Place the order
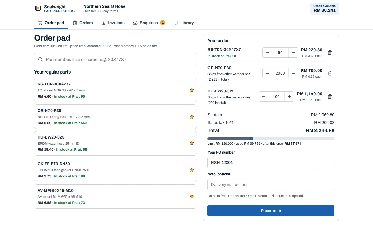Viewport: 373px width, 233px height. [x=271, y=211]
